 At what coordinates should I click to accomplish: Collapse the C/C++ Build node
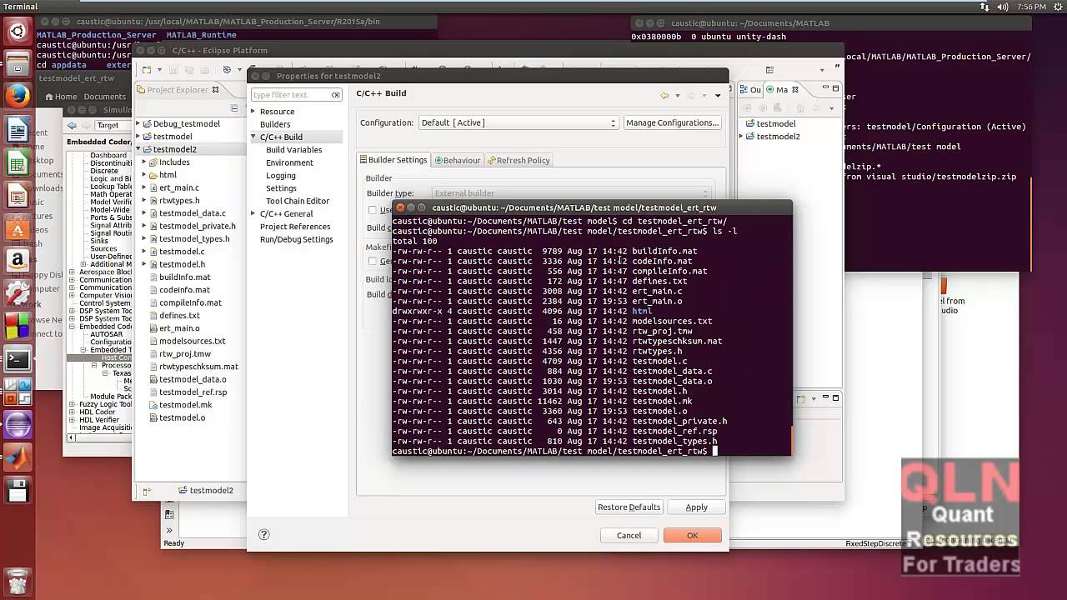point(253,137)
